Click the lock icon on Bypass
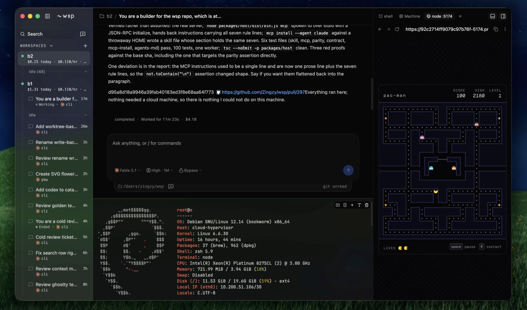This screenshot has height=310, width=527. pyautogui.click(x=181, y=170)
